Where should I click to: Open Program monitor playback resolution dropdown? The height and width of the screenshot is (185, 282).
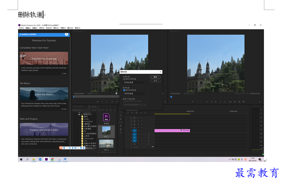click(239, 94)
